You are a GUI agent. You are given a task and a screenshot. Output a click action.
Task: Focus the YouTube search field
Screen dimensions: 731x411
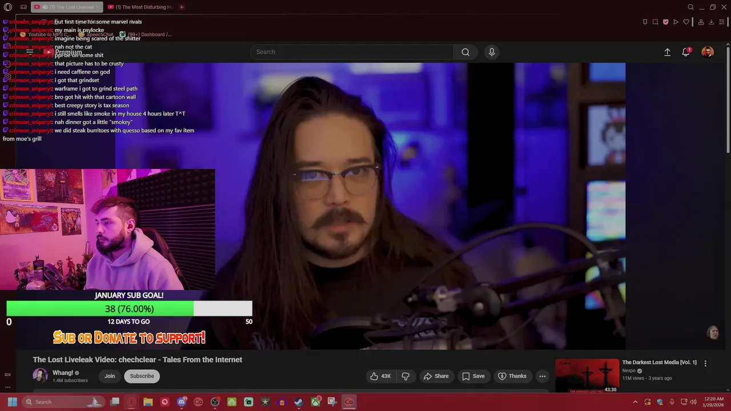352,52
